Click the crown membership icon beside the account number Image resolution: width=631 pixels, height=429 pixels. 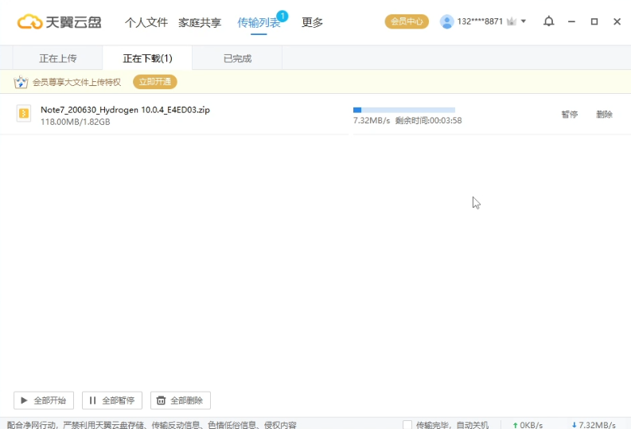coord(512,21)
